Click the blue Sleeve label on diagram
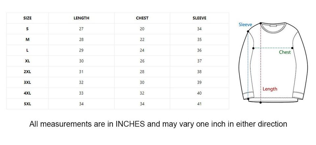Image resolution: width=316 pixels, height=145 pixels. point(245,25)
